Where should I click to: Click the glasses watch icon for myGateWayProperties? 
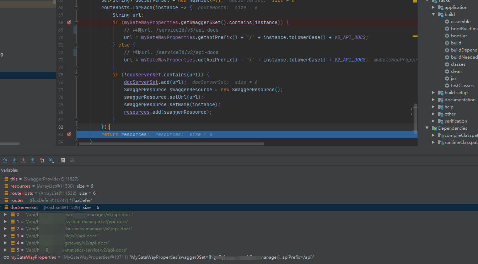tap(6, 257)
